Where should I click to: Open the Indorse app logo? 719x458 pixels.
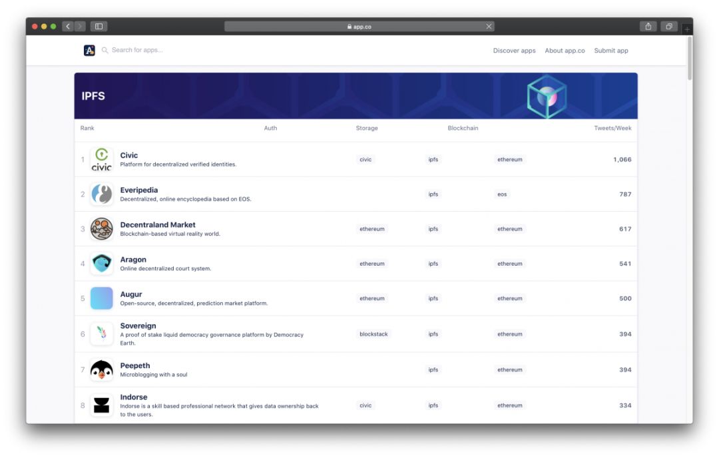coord(101,405)
